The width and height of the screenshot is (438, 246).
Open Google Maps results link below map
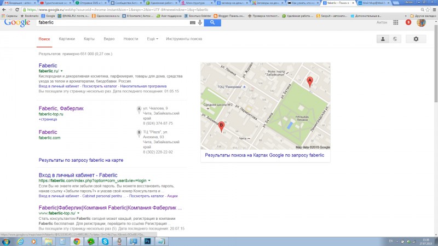(264, 155)
